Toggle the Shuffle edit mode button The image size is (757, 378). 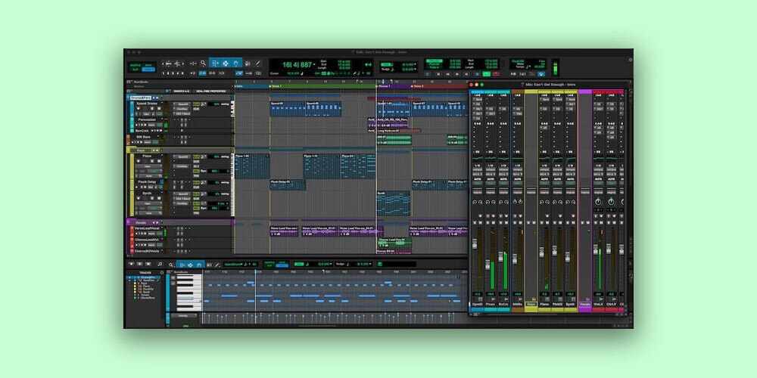point(136,64)
